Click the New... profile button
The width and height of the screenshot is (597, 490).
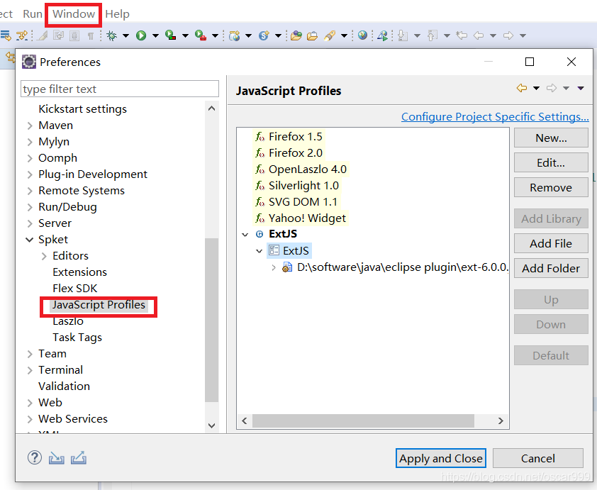point(551,138)
